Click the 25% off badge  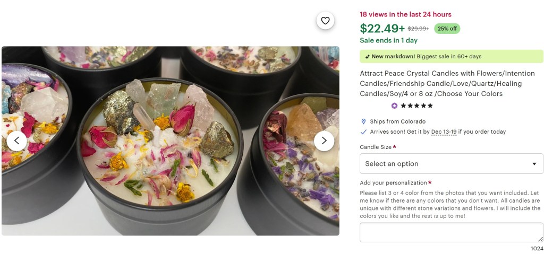[447, 29]
